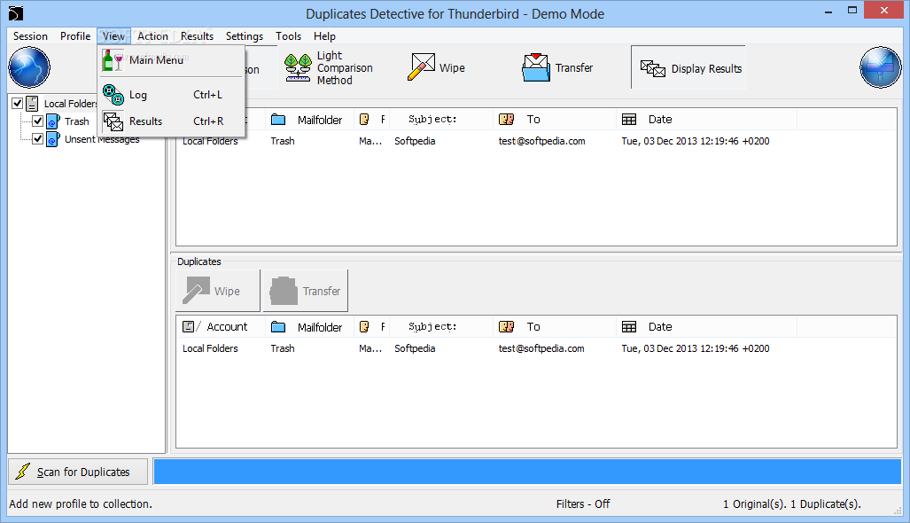Minimize the Duplicates Detective window
This screenshot has width=910, height=523.
pos(828,11)
